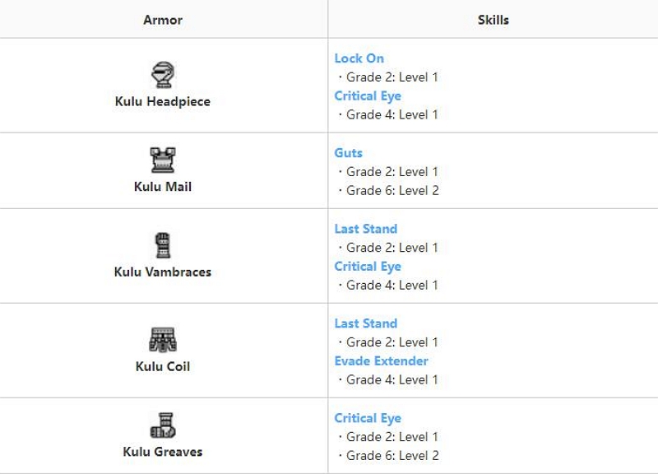Click the Armor column header
The height and width of the screenshot is (474, 658).
163,20
